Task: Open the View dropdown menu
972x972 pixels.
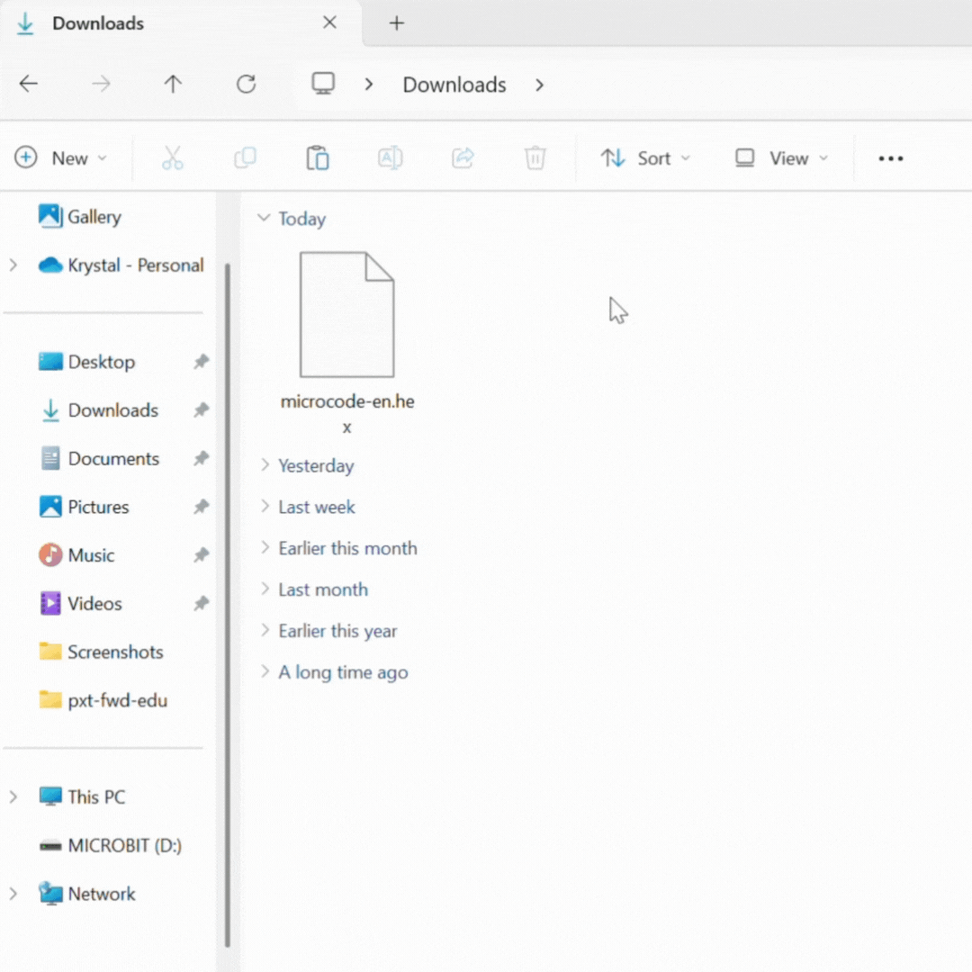Action: [781, 158]
